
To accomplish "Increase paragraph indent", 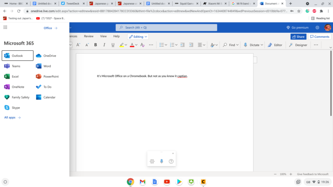I will pyautogui.click(x=191, y=45).
